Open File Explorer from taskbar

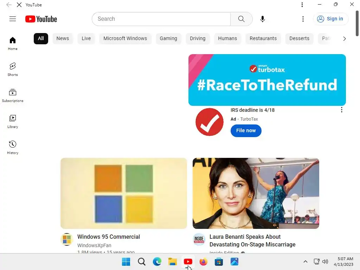tap(172, 262)
